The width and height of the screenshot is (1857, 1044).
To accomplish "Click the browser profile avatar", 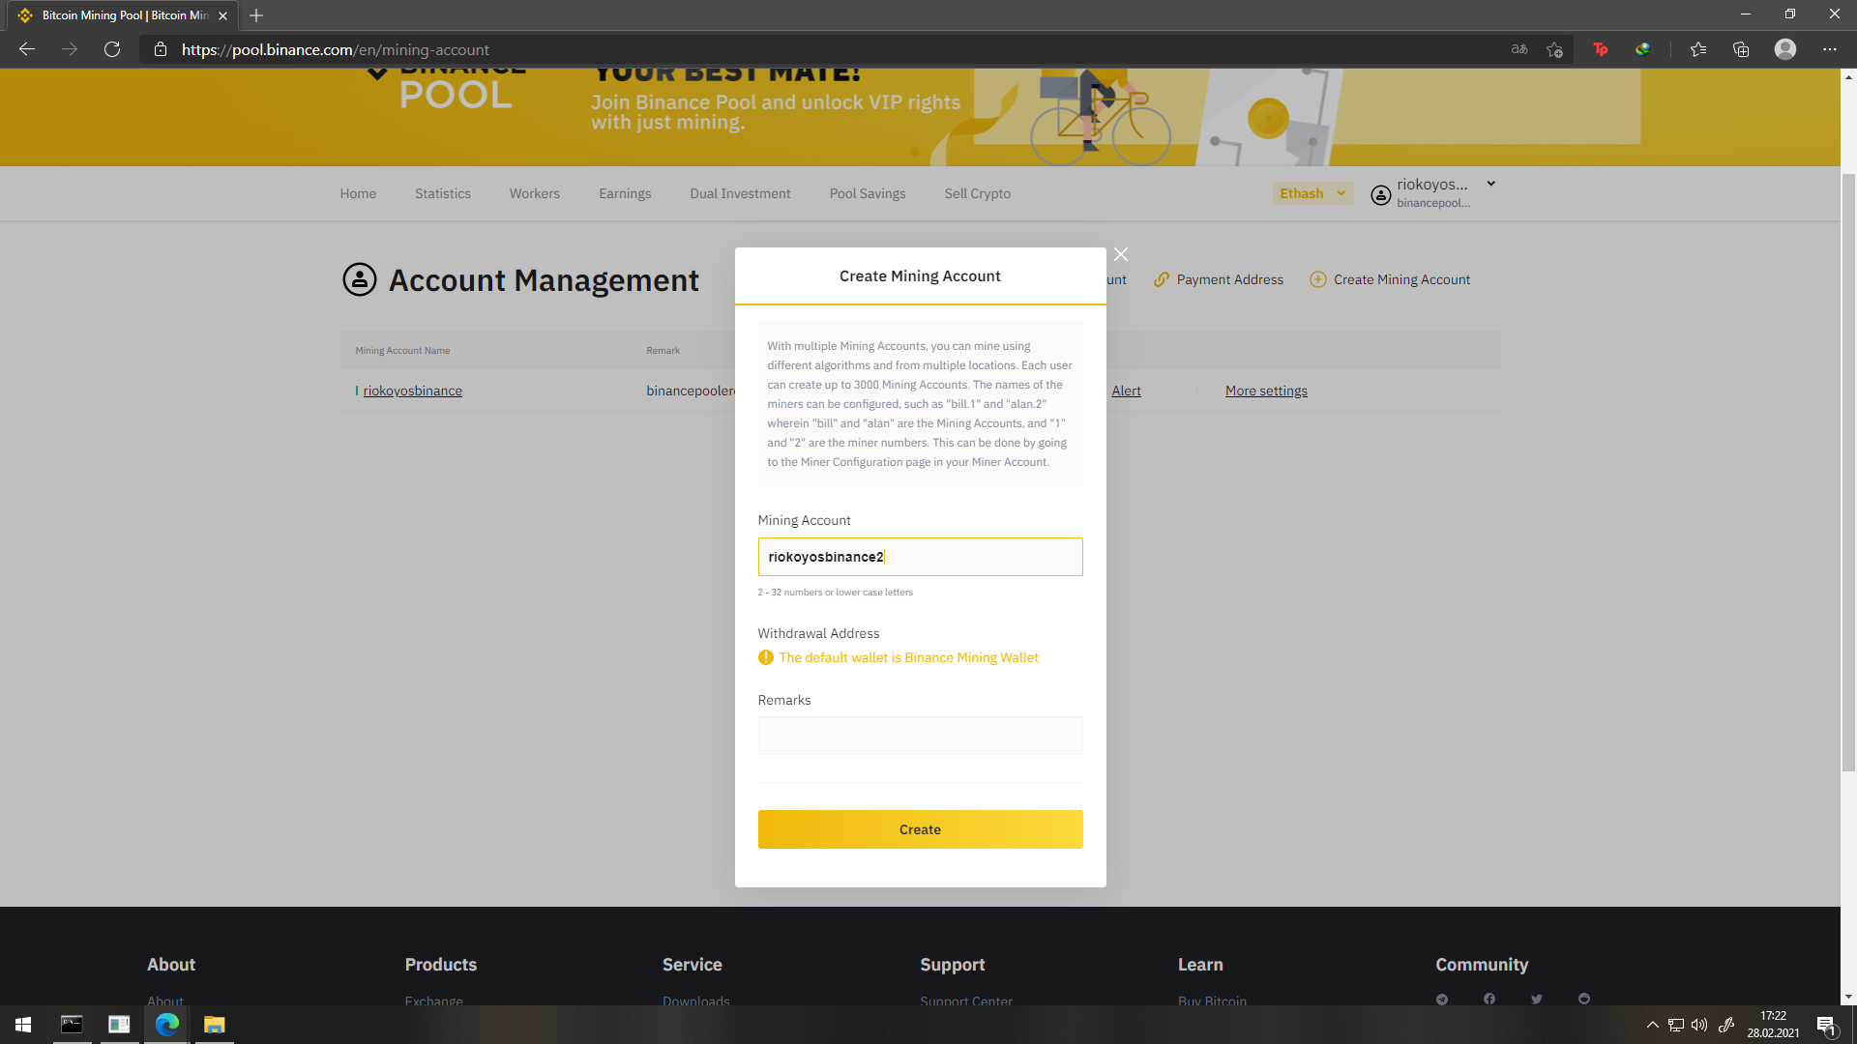I will coord(1785,49).
